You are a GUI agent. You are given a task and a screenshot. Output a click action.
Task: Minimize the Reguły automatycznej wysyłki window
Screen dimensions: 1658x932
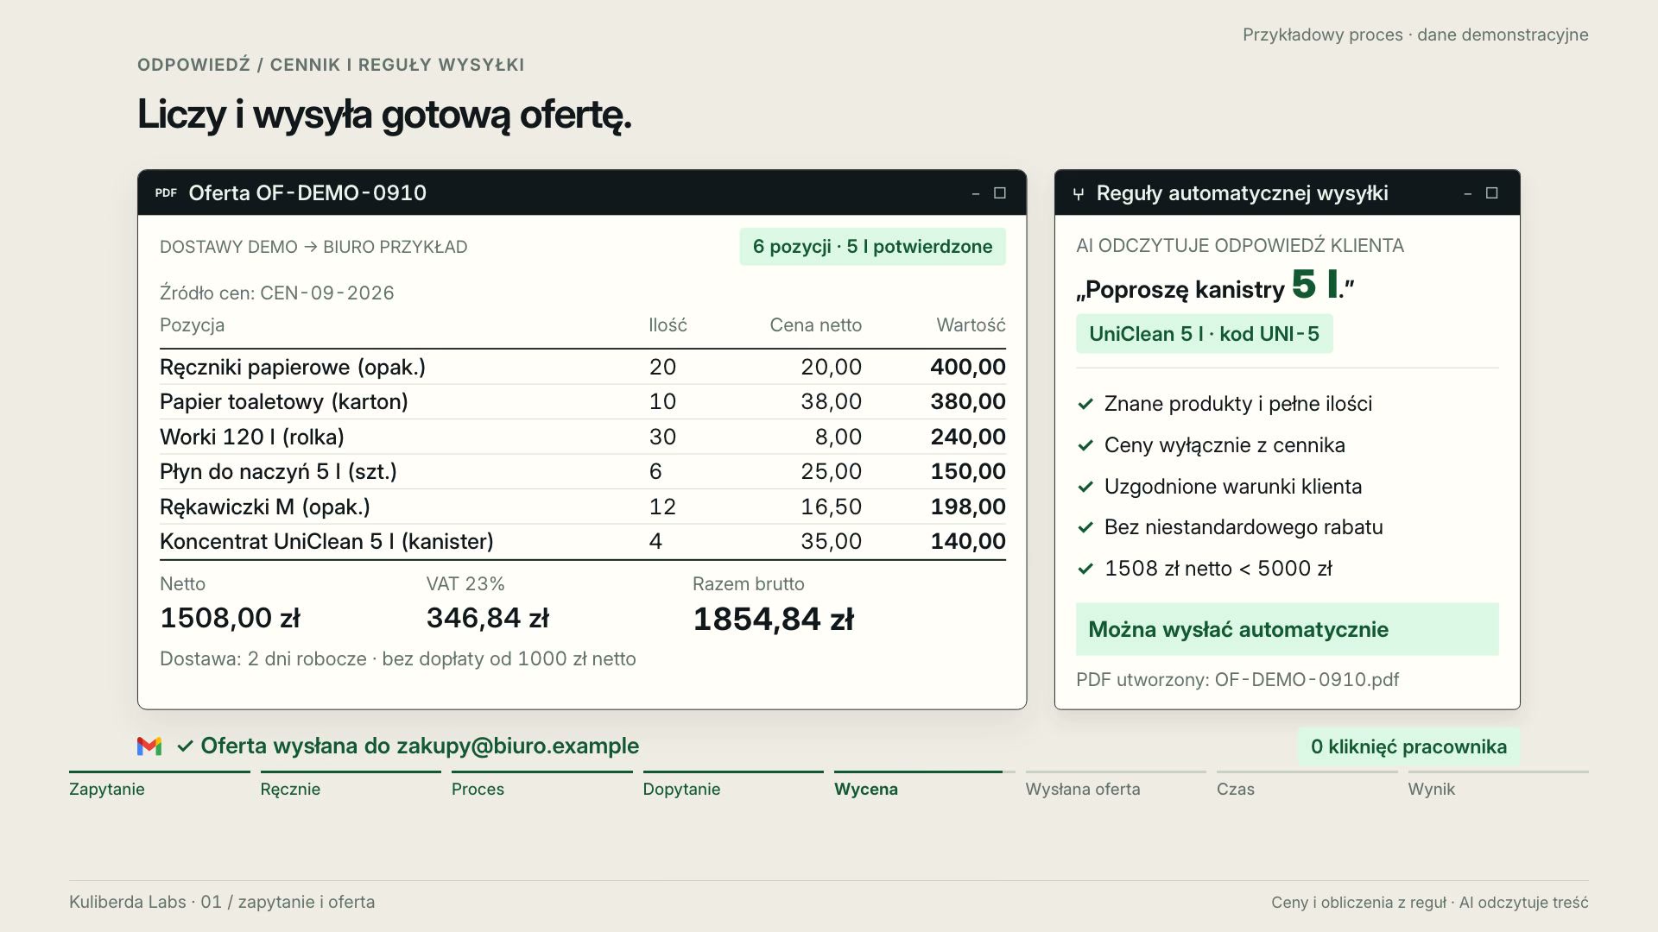pos(1467,194)
